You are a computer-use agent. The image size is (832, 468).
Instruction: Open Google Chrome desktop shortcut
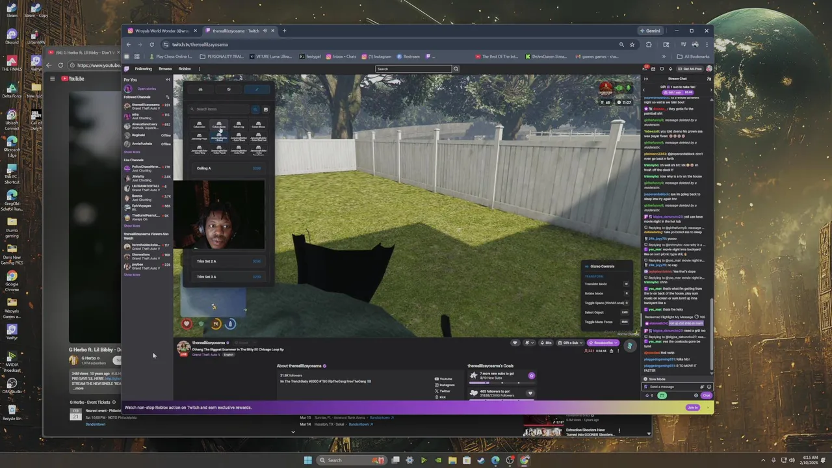pyautogui.click(x=12, y=279)
